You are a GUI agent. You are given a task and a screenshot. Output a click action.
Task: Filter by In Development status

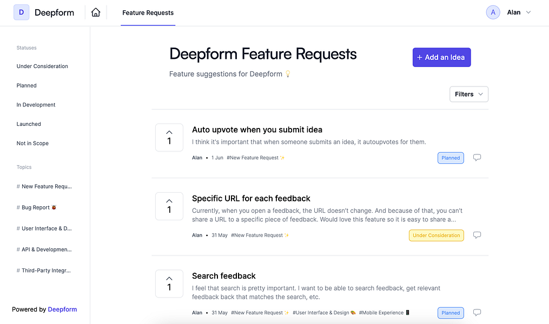click(x=36, y=105)
